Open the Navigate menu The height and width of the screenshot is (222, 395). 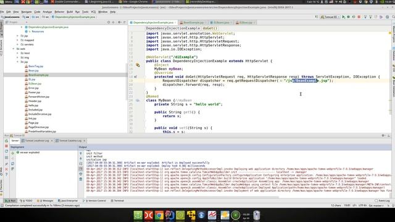click(27, 12)
